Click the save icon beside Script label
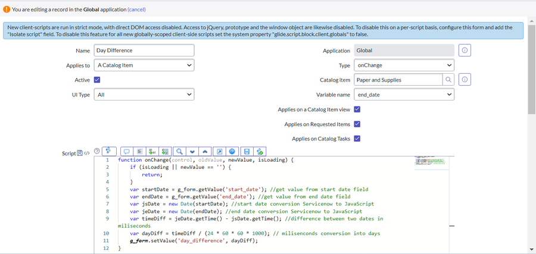536x254 pixels. (x=80, y=153)
